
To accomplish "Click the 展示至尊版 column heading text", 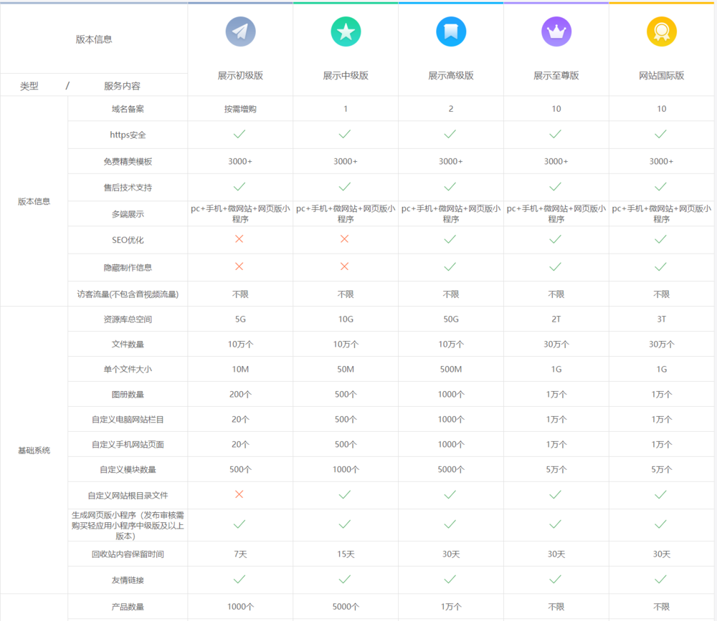I will pos(556,75).
